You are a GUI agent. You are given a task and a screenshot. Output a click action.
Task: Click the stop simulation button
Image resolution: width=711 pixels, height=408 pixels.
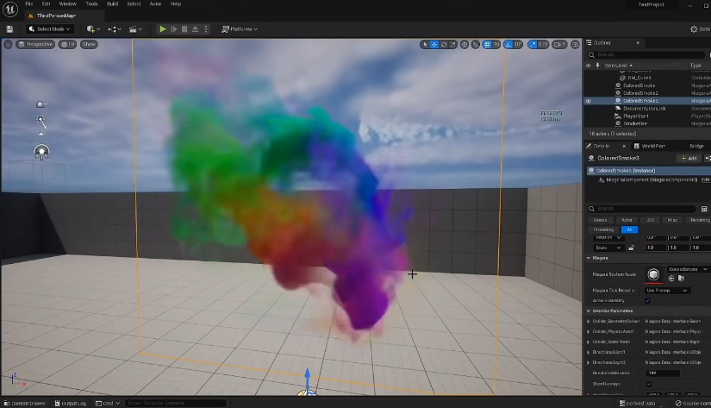[184, 29]
